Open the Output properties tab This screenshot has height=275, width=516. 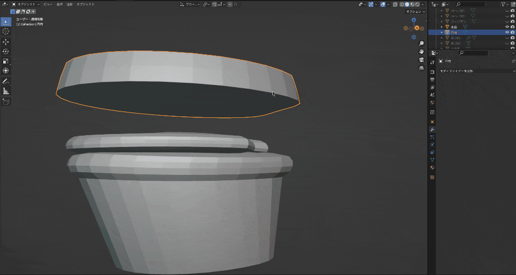tap(432, 80)
